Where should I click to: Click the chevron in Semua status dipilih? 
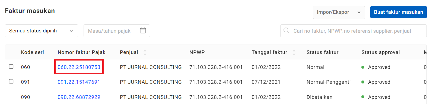point(71,31)
